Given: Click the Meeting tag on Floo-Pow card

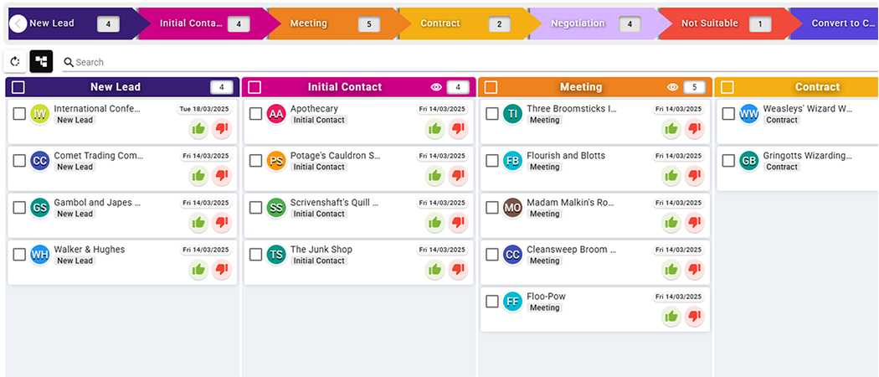Looking at the screenshot, I should click(x=544, y=308).
